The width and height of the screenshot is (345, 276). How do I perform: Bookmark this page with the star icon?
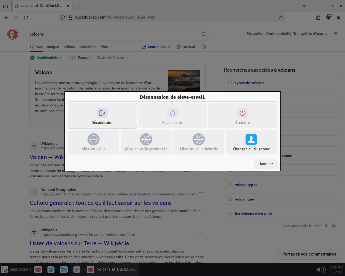pos(281,18)
